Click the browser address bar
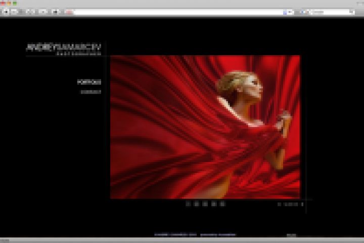This screenshot has height=243, width=364. [x=179, y=12]
